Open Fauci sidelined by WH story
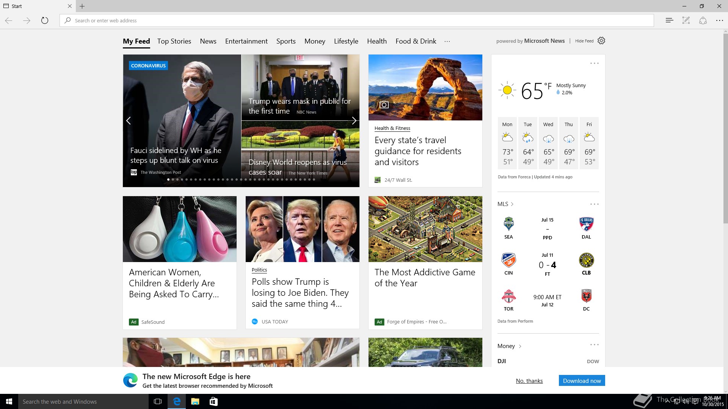728x409 pixels. 176,155
